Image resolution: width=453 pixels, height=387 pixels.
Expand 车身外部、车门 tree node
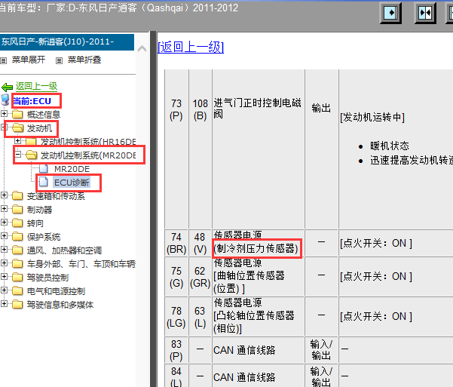pos(4,263)
